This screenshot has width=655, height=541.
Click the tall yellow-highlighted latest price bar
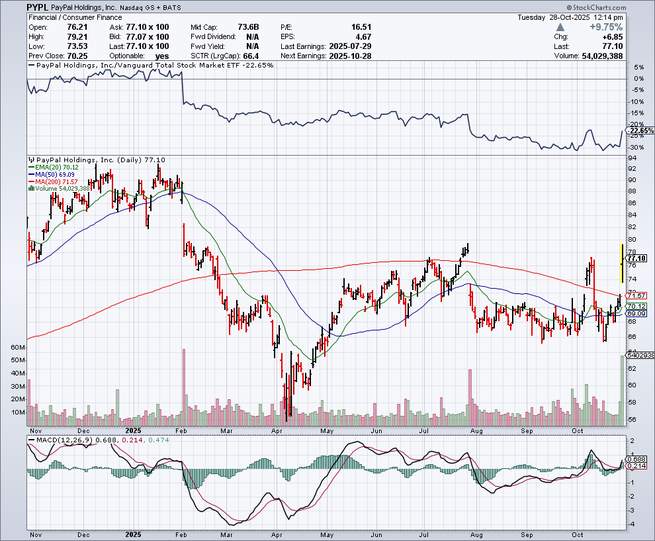pyautogui.click(x=622, y=263)
